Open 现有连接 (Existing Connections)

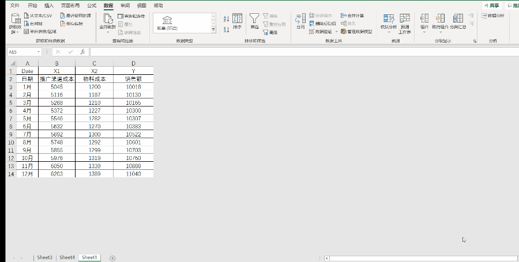(72, 24)
